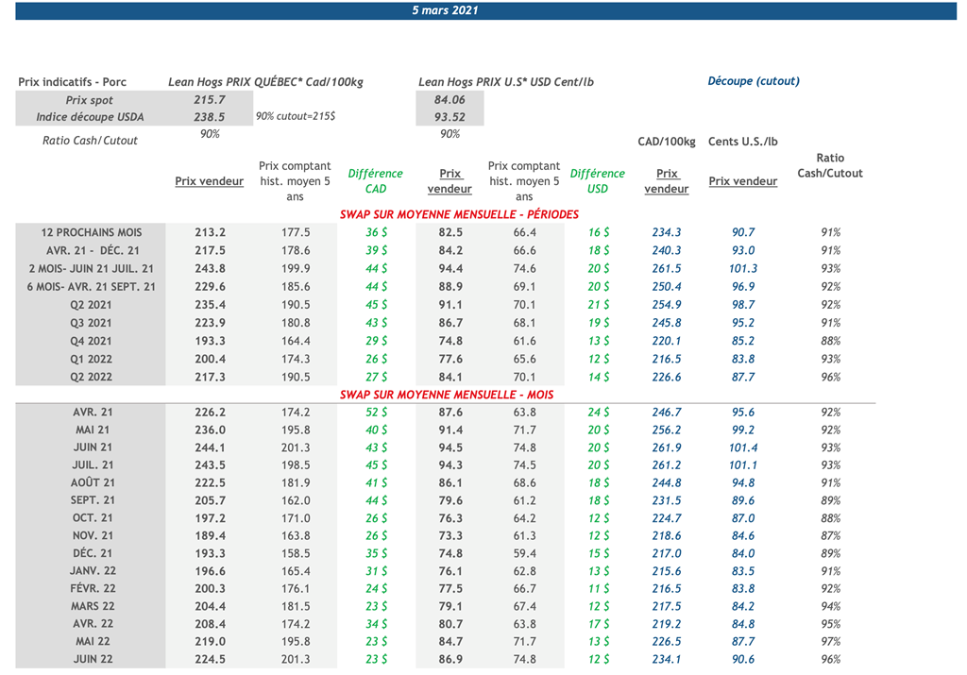Click the "5 mars 2021" date title bar
The image size is (967, 675).
click(x=445, y=10)
